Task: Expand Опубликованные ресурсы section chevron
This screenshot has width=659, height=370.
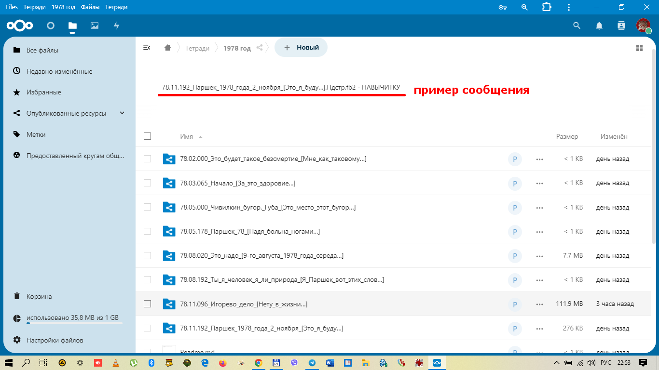Action: (122, 113)
